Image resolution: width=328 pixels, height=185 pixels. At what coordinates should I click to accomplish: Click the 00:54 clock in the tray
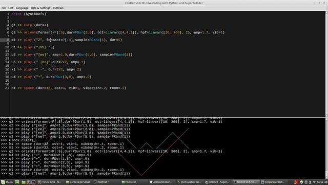tap(320, 182)
